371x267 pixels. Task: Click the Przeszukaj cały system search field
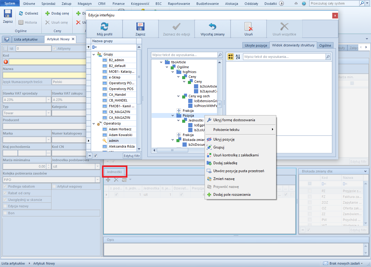pos(334,3)
